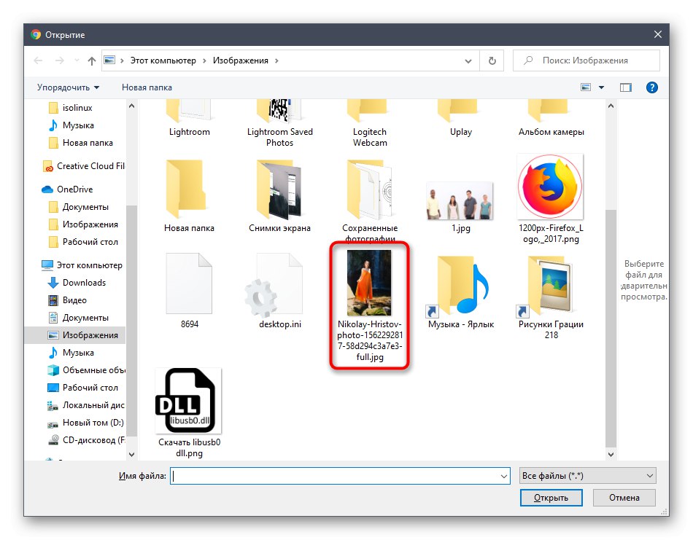This screenshot has width=693, height=540.
Task: Select the Новая папка folder icon
Action: click(186, 189)
